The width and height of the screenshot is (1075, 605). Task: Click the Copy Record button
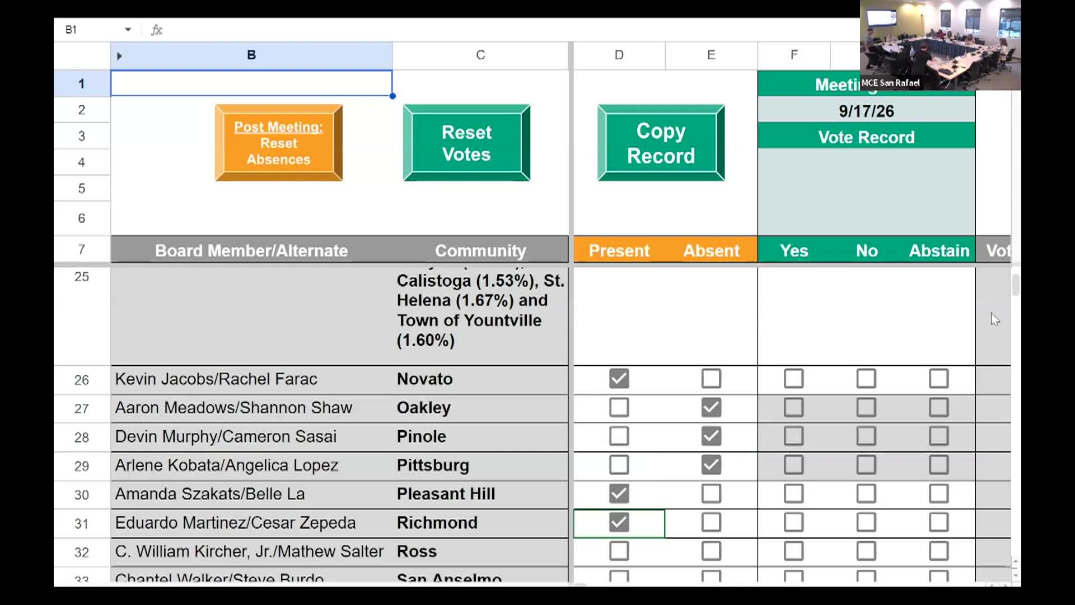coord(661,143)
